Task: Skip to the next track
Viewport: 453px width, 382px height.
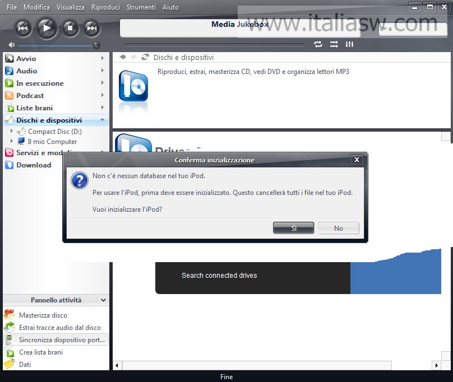Action: point(92,29)
